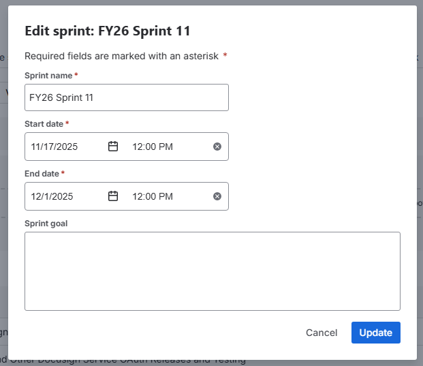Screen dimensions: 423x366
Task: Click the PM segment of Start time
Action: point(166,147)
